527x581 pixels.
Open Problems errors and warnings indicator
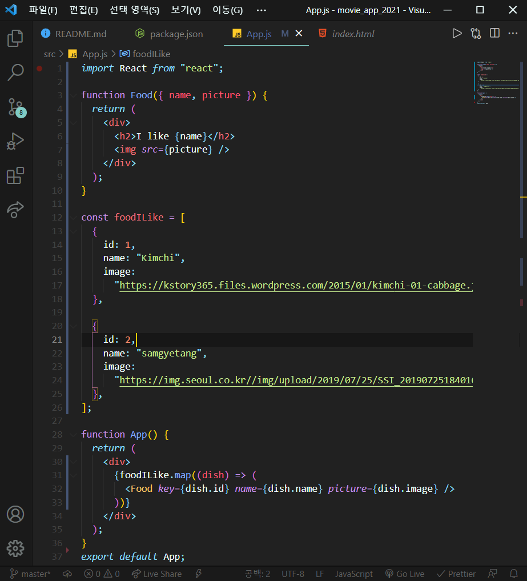click(x=102, y=574)
